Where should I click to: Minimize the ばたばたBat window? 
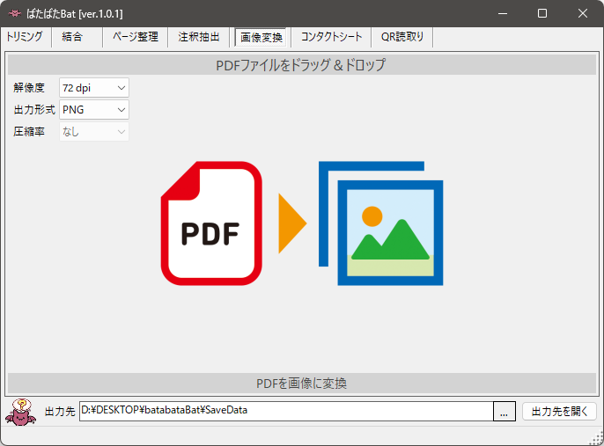pyautogui.click(x=502, y=13)
